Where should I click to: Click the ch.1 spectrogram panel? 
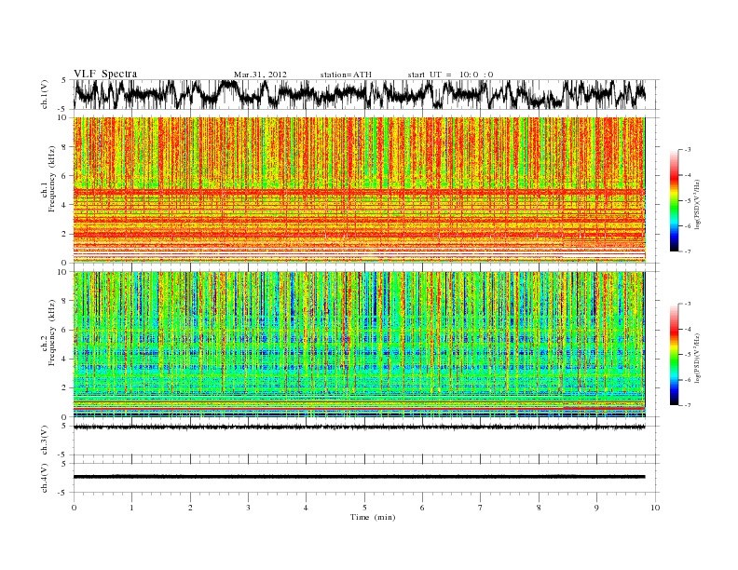tap(360, 190)
